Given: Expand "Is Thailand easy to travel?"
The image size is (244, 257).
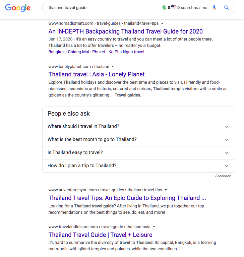Looking at the screenshot, I should click(227, 153).
